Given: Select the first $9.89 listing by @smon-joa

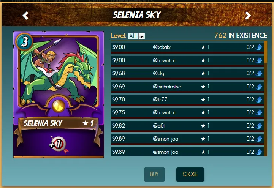Looking at the screenshot, I should (187, 139).
